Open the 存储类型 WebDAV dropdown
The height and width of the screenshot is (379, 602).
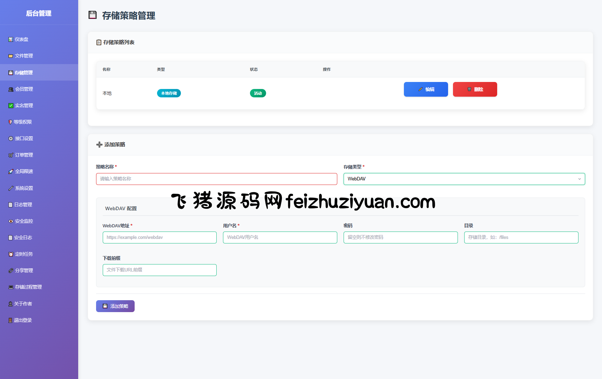(x=464, y=179)
